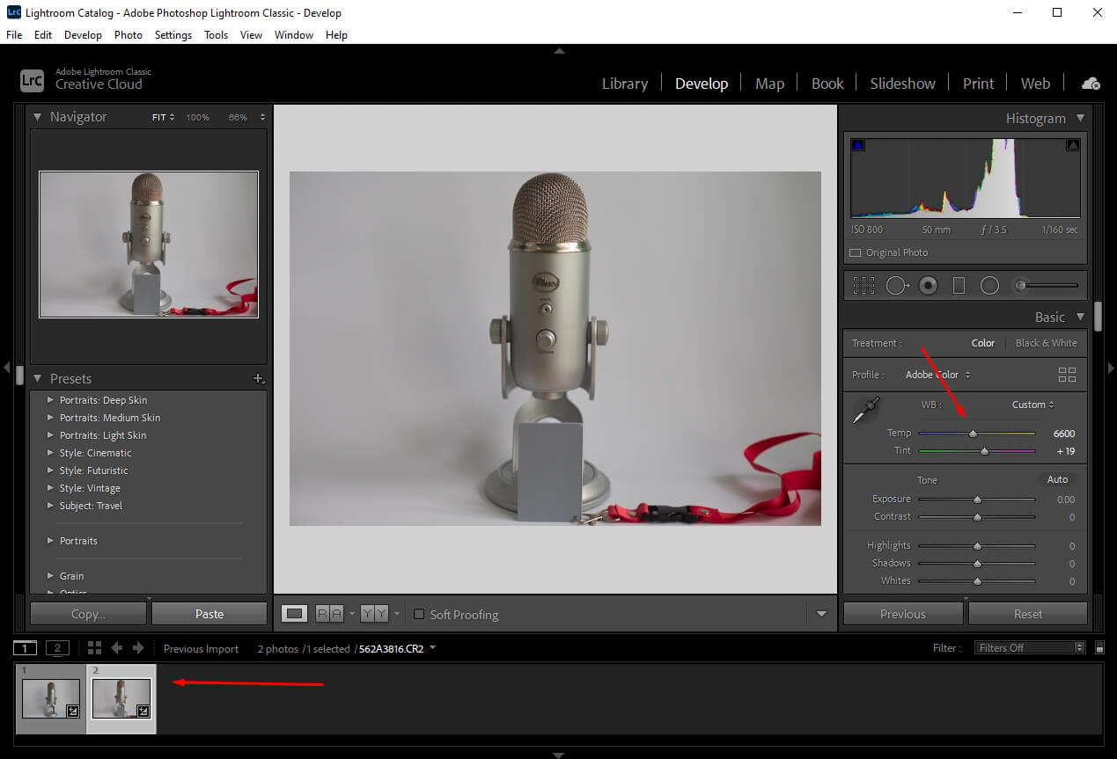Click the Y|Y Before/After view button

374,614
